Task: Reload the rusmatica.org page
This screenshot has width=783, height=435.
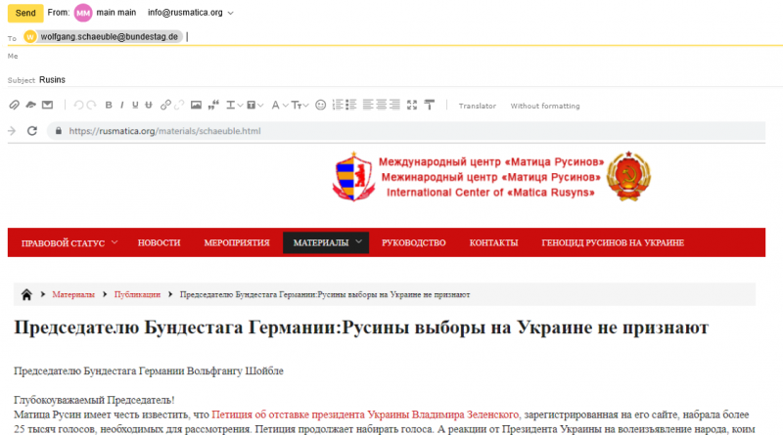Action: pos(32,131)
